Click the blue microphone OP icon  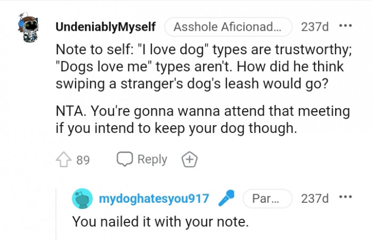[226, 199]
